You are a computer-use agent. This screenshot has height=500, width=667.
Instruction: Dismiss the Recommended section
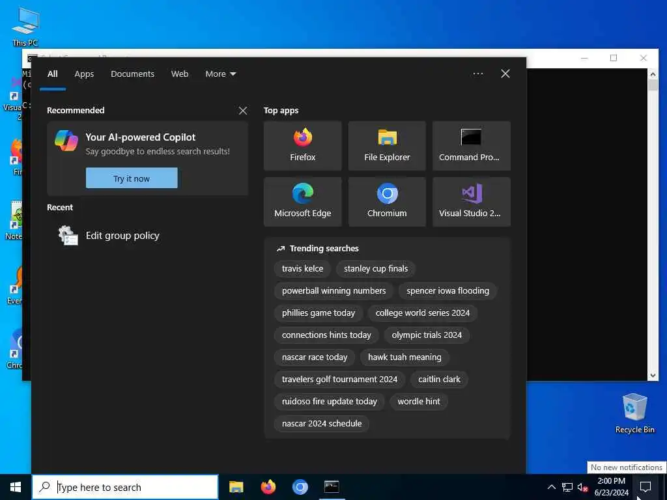pos(243,111)
